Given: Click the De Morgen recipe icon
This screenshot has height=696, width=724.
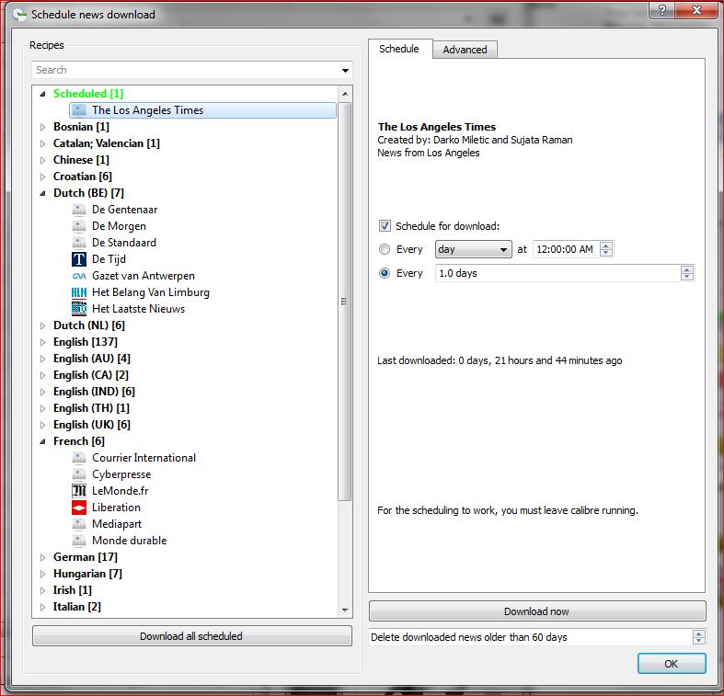Looking at the screenshot, I should pyautogui.click(x=79, y=226).
